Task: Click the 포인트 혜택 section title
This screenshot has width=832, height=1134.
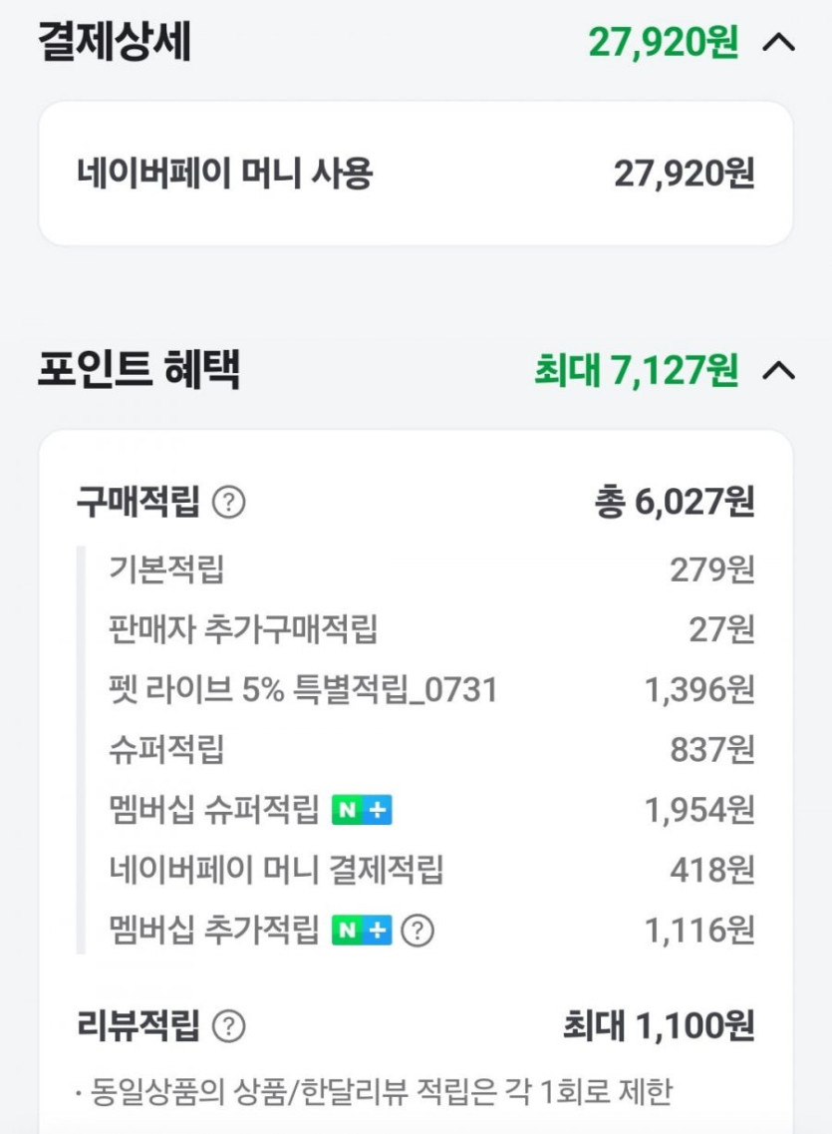Action: (x=139, y=371)
